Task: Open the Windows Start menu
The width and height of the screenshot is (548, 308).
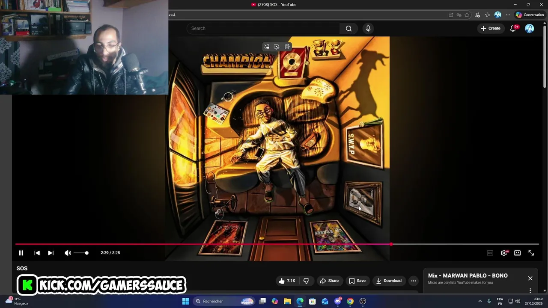Action: click(x=185, y=301)
